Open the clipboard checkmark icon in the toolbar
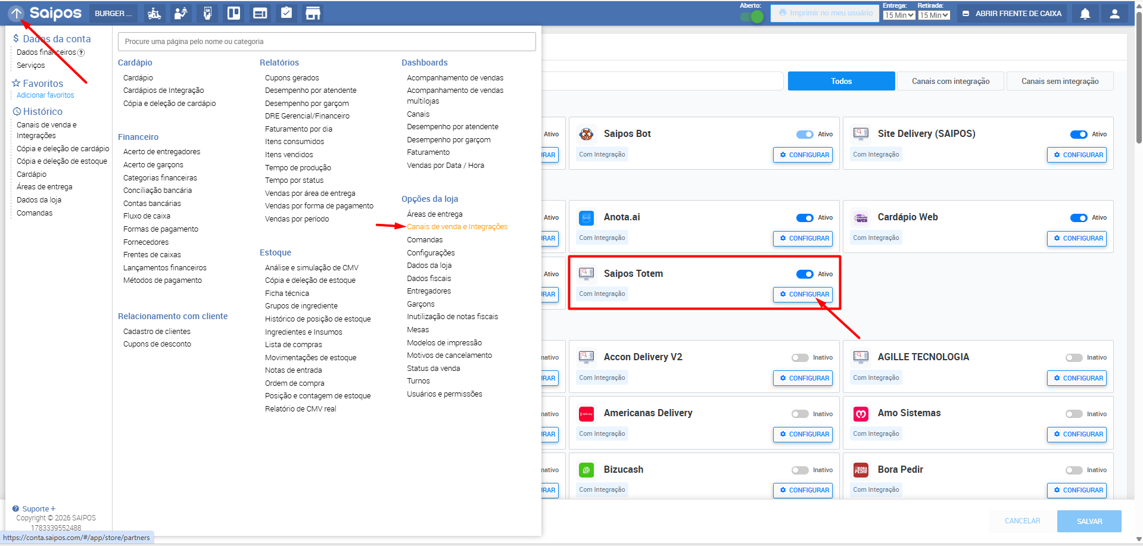The image size is (1143, 546). [286, 13]
